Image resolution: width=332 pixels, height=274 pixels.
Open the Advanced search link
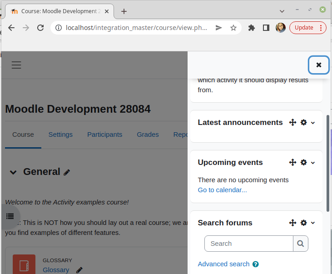(223, 264)
